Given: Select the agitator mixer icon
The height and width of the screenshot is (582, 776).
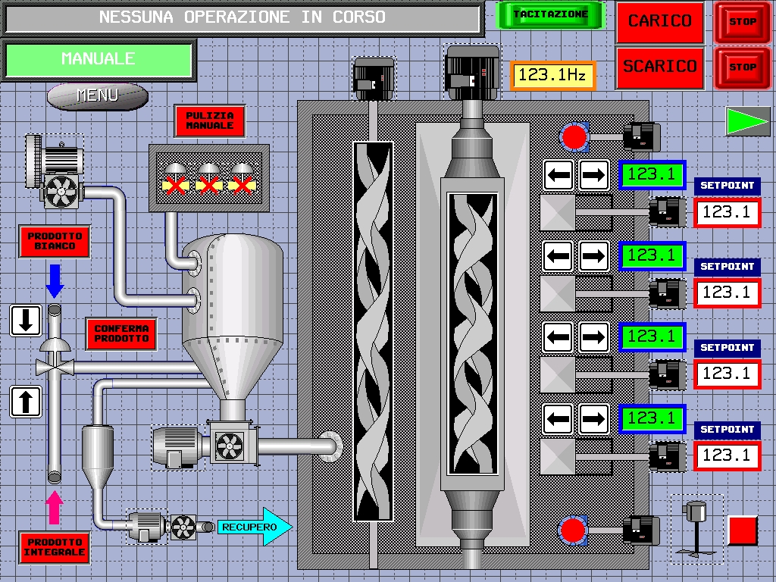Looking at the screenshot, I should pyautogui.click(x=696, y=529).
